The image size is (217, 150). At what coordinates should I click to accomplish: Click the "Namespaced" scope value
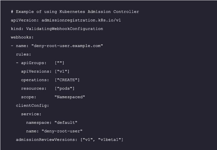(70, 97)
